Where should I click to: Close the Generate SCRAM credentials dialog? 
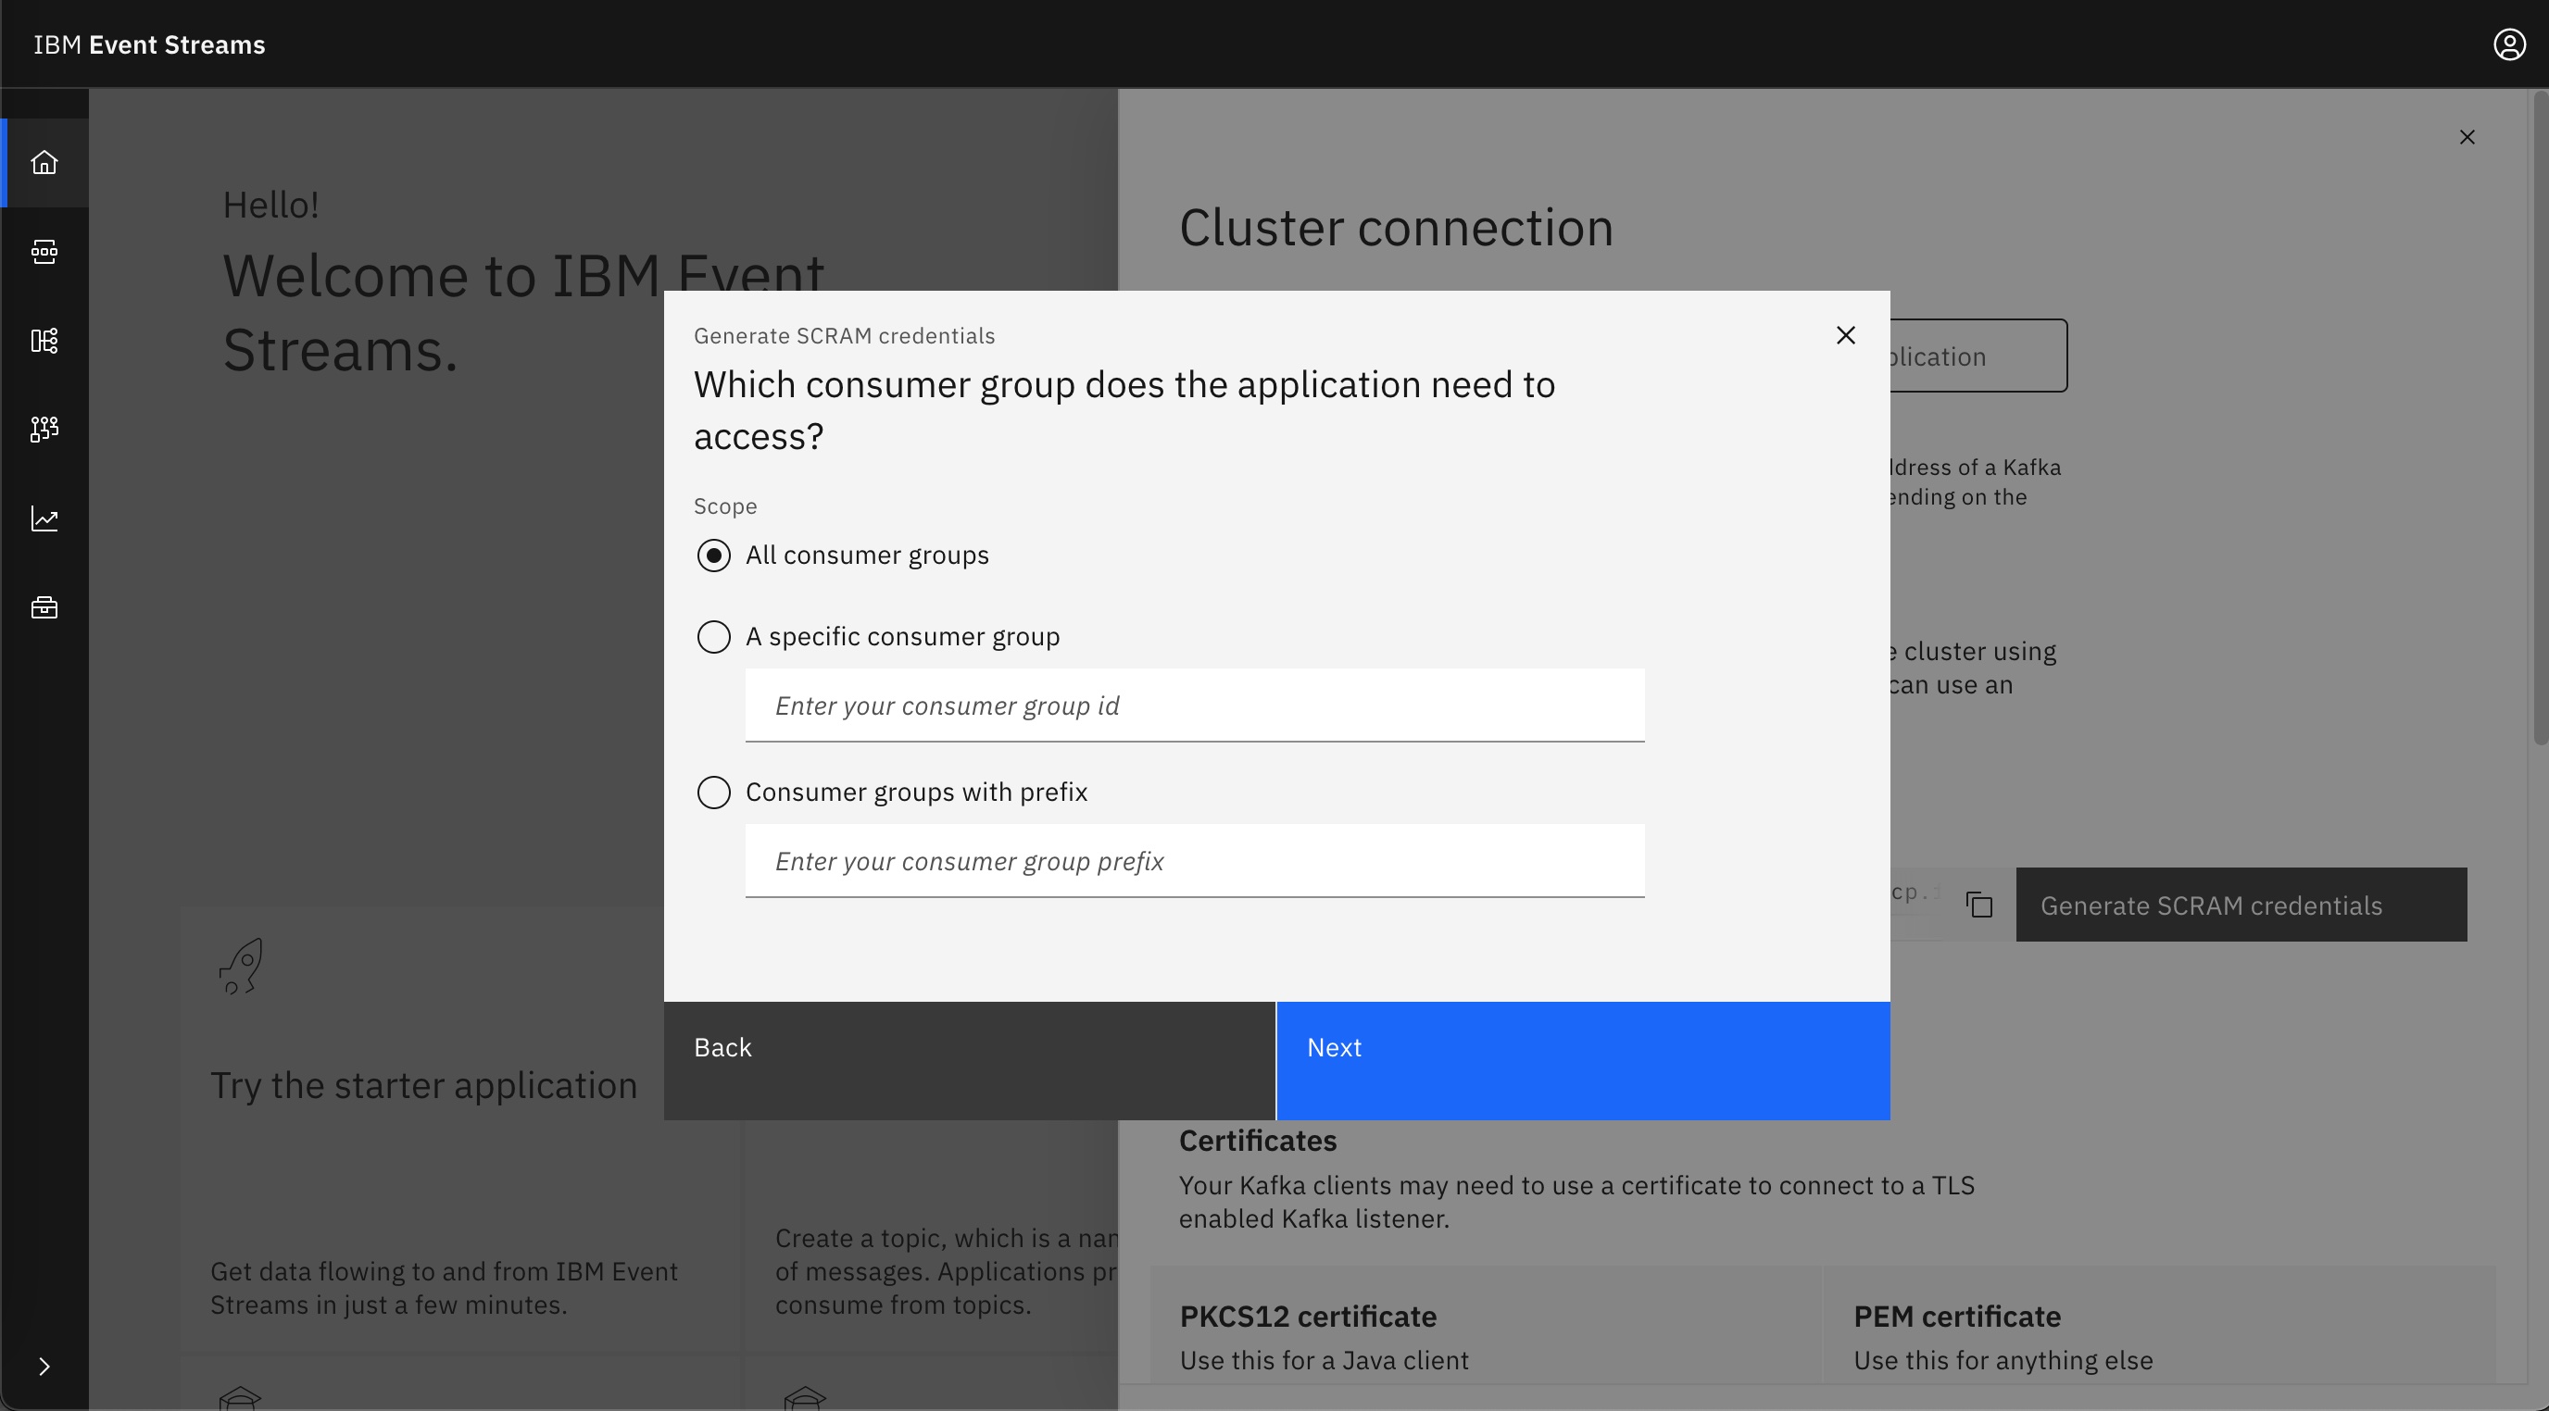tap(1846, 335)
